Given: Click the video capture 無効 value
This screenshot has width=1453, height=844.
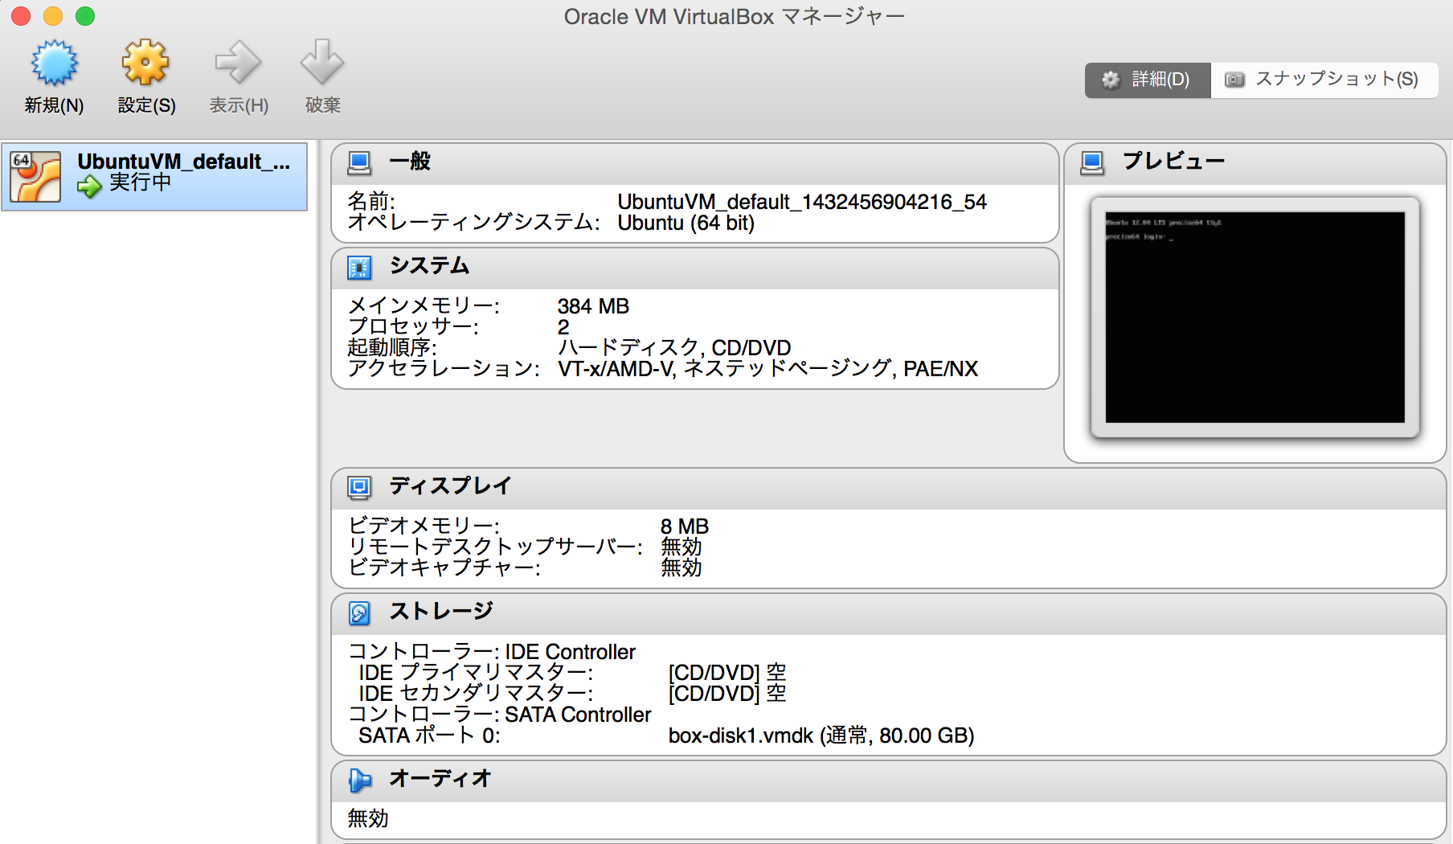Looking at the screenshot, I should pyautogui.click(x=681, y=568).
